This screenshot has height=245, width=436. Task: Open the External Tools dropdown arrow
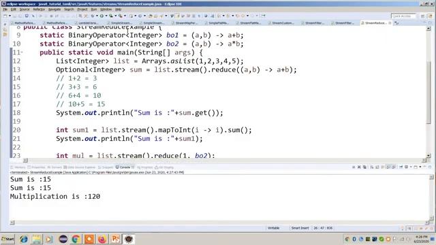125,16
